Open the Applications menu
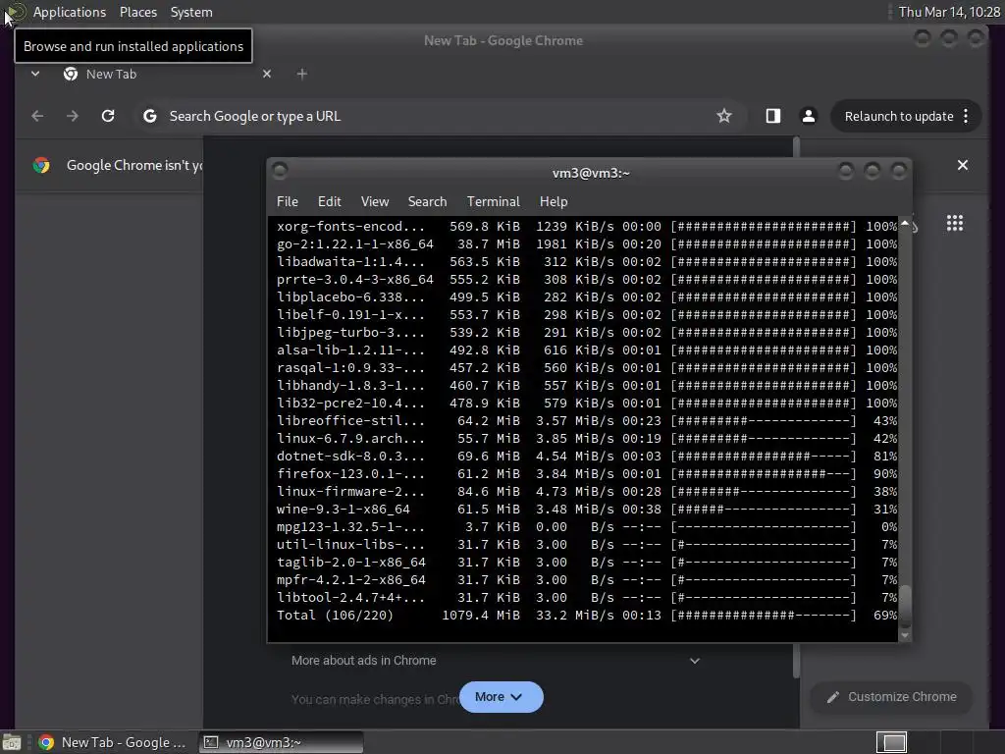The image size is (1005, 754). (x=70, y=12)
